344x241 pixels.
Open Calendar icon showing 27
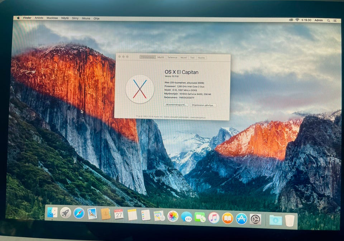119,214
